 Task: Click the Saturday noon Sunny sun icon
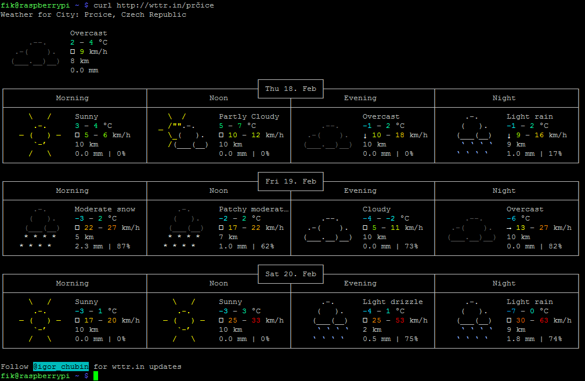tap(184, 320)
